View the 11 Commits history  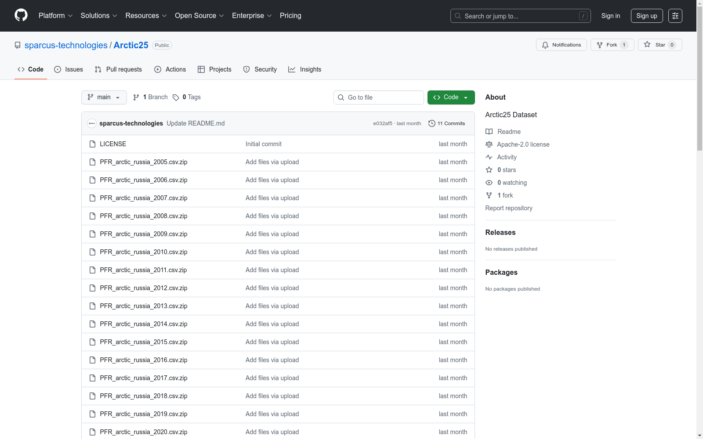coord(447,123)
